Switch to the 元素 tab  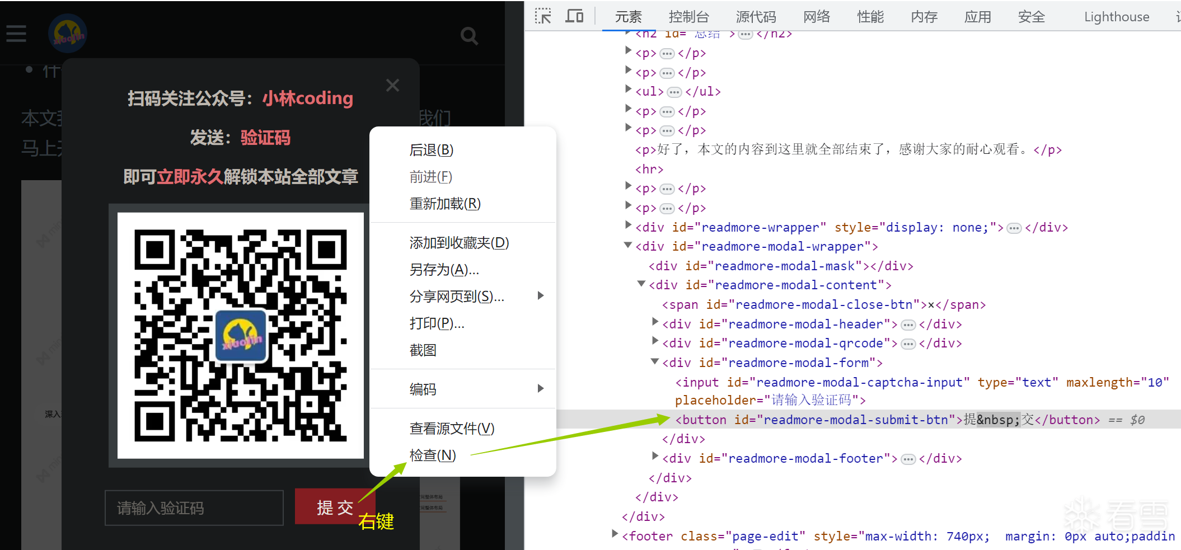tap(628, 17)
